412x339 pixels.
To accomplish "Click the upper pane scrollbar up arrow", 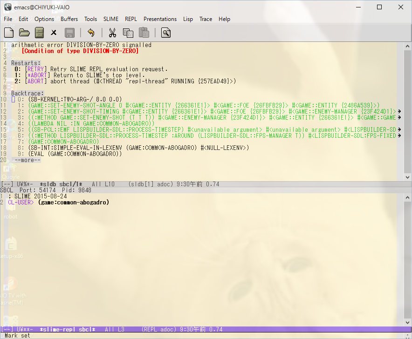I will pos(407,46).
